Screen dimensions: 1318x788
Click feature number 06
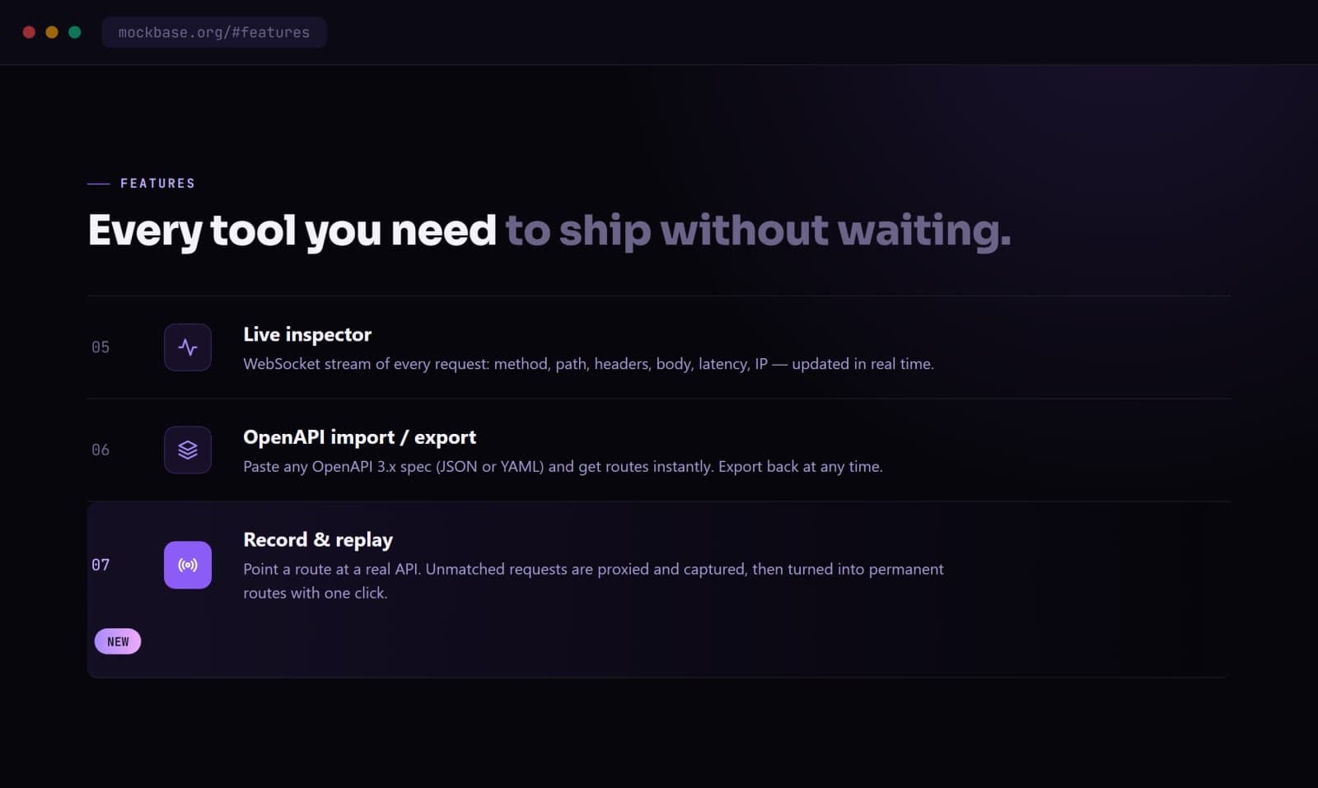coord(100,450)
